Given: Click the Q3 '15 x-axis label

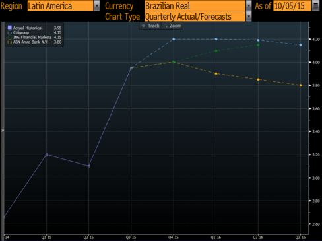Looking at the screenshot, I should pos(131,238).
